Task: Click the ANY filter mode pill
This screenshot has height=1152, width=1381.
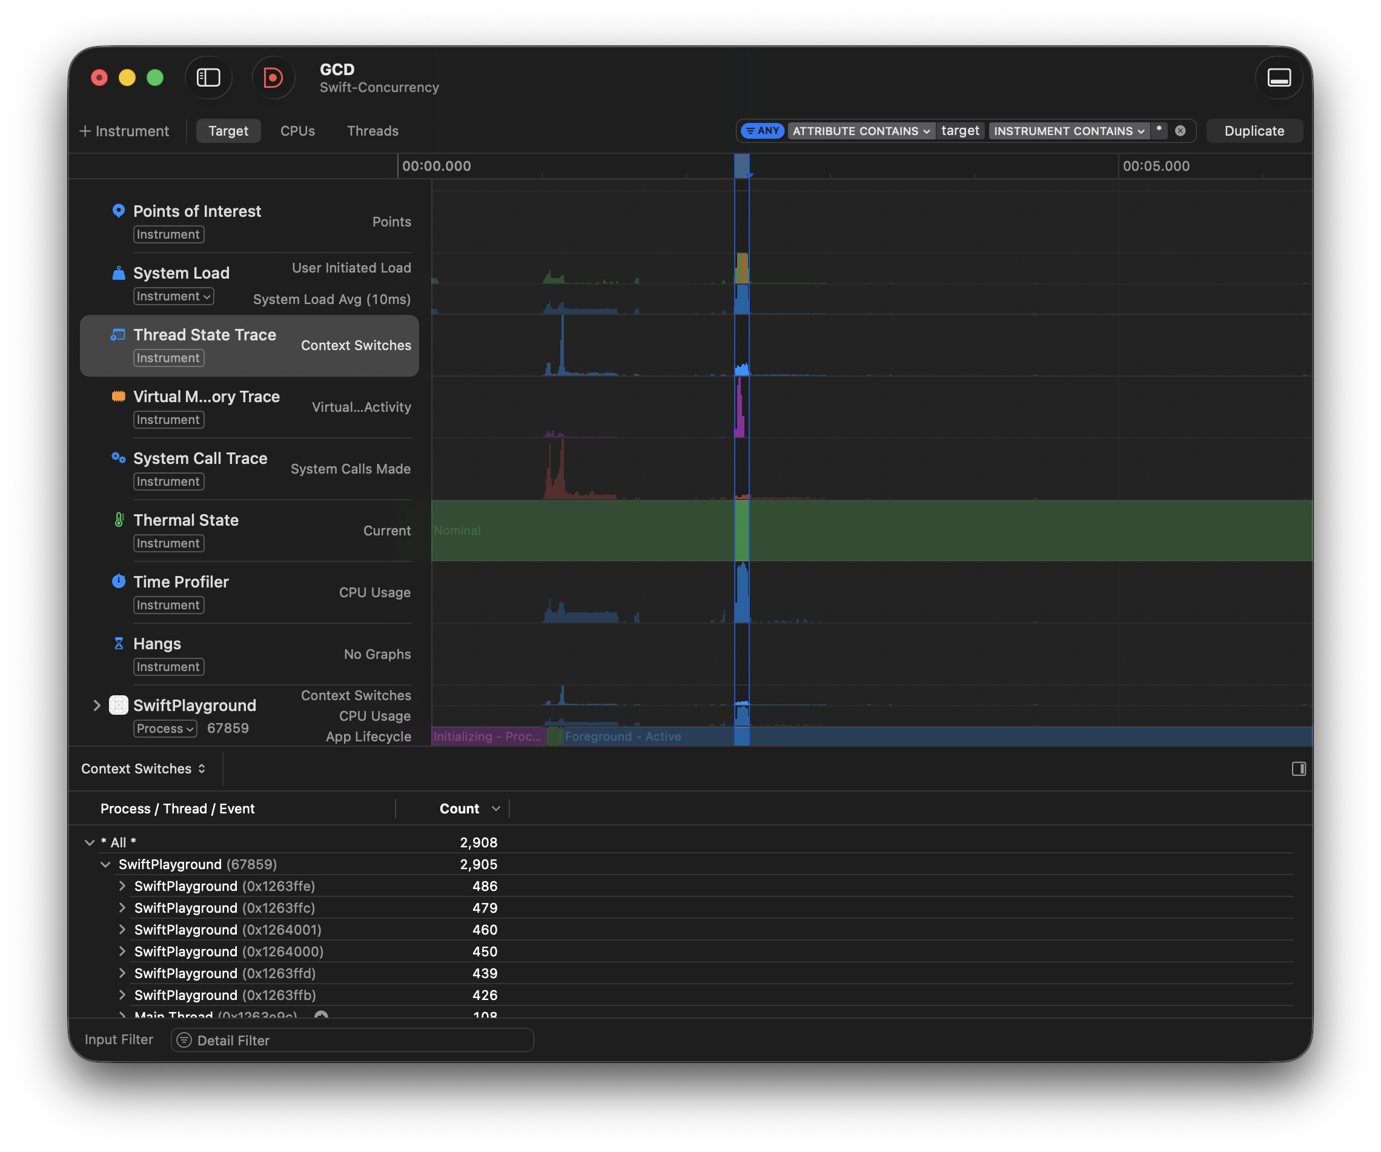Action: pos(762,131)
